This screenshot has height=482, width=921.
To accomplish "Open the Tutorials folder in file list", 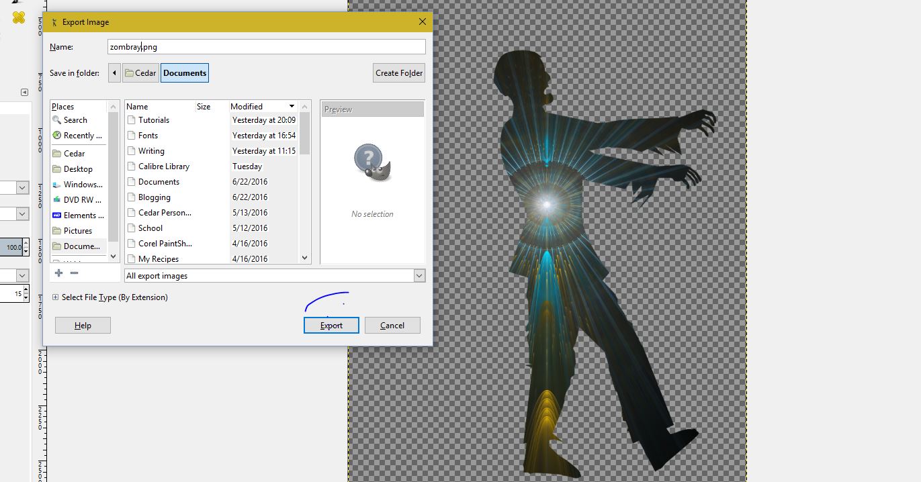I will [153, 120].
